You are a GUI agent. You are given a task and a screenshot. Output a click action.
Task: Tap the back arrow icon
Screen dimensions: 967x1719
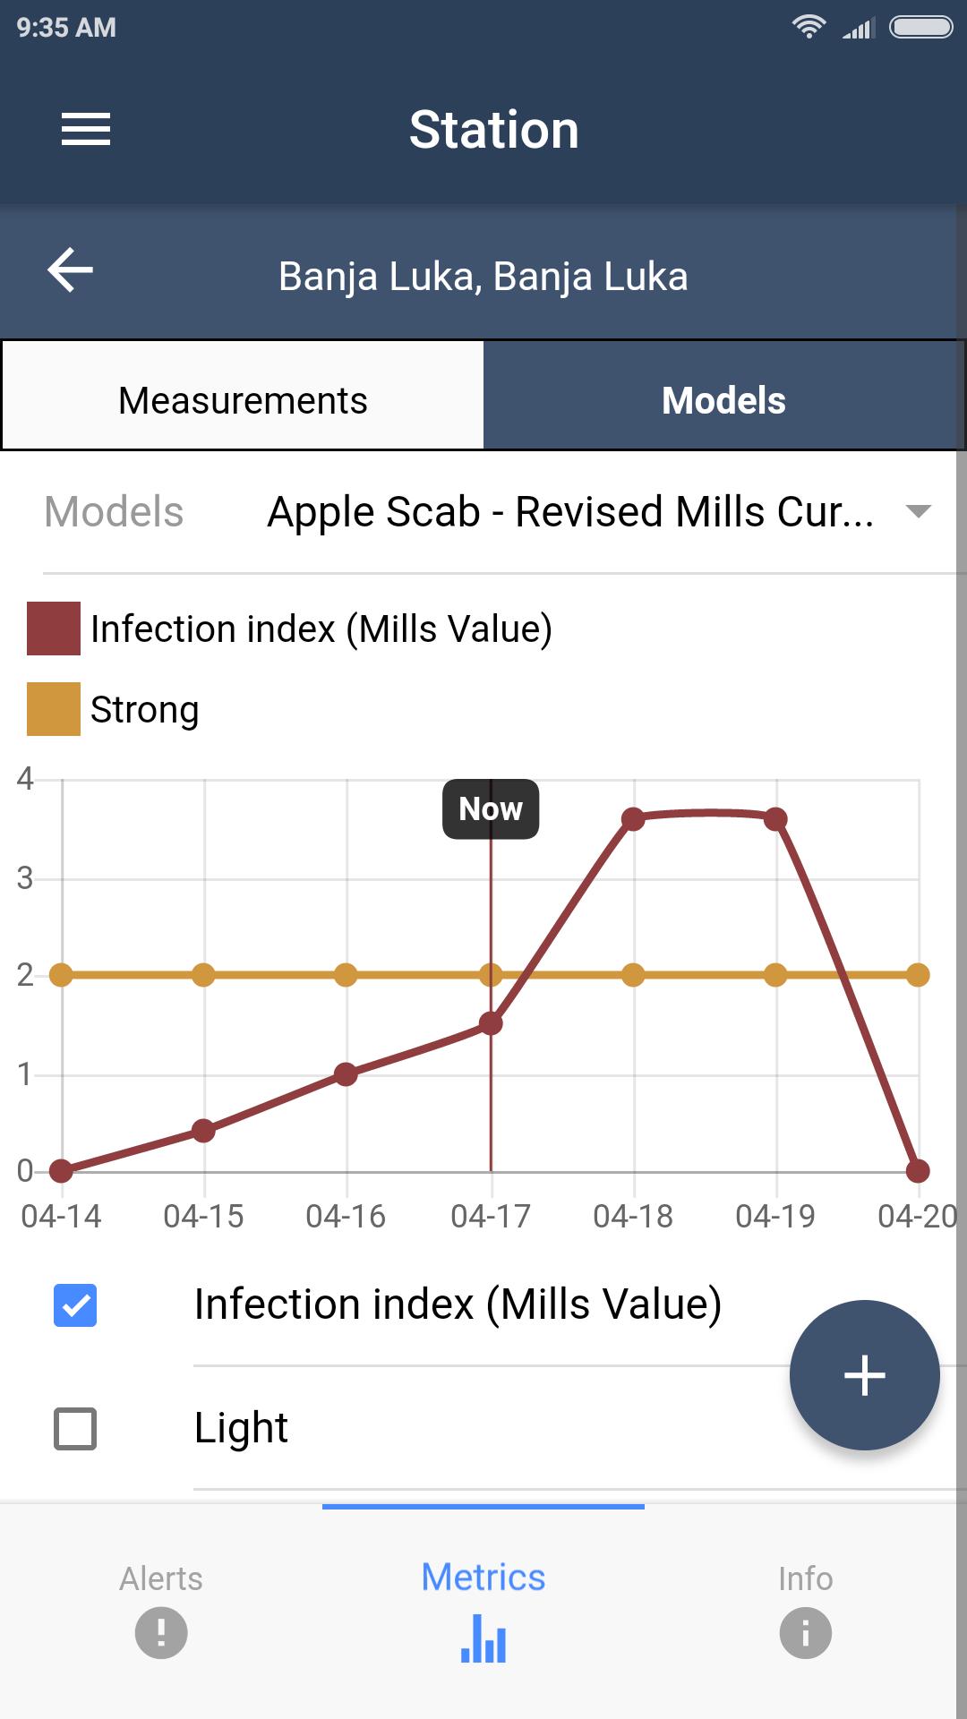[71, 270]
